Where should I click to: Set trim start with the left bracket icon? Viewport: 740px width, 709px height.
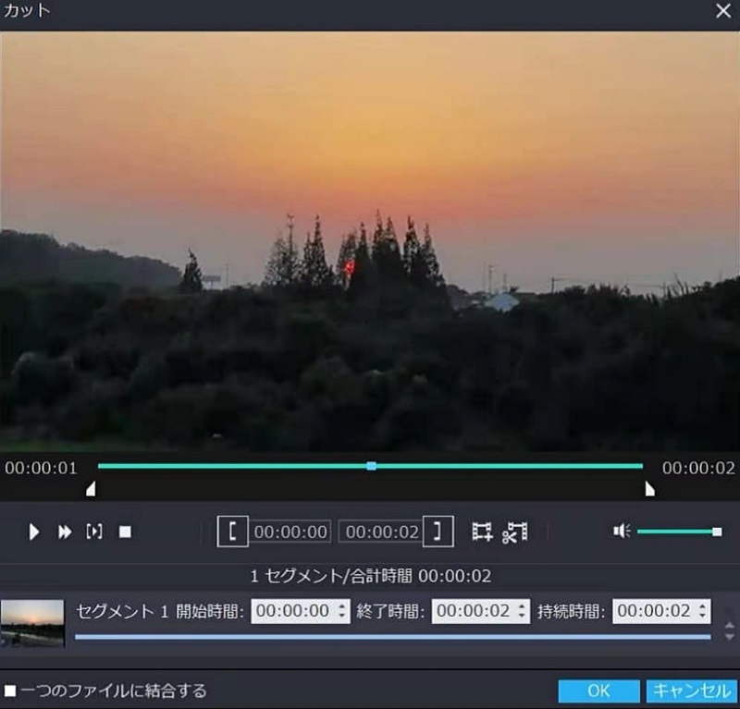click(232, 532)
